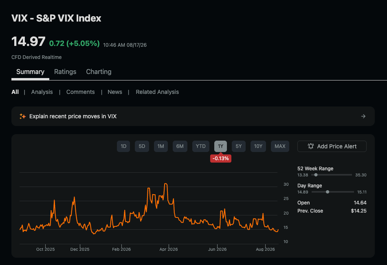This screenshot has height=265, width=387.
Task: Select the 10Y chart range
Action: [x=258, y=146]
